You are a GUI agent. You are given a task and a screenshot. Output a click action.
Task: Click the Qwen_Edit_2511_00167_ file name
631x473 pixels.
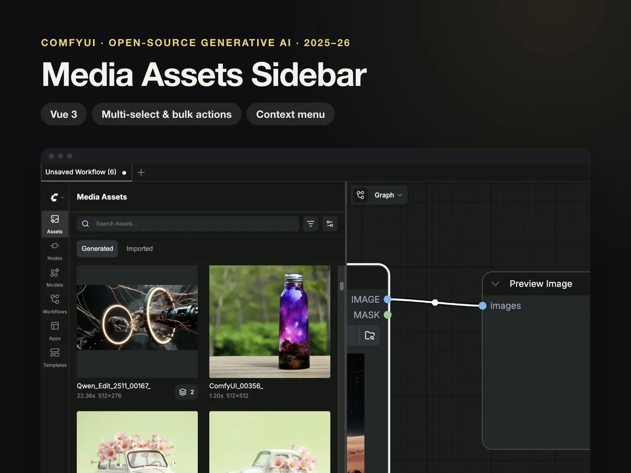coord(114,386)
